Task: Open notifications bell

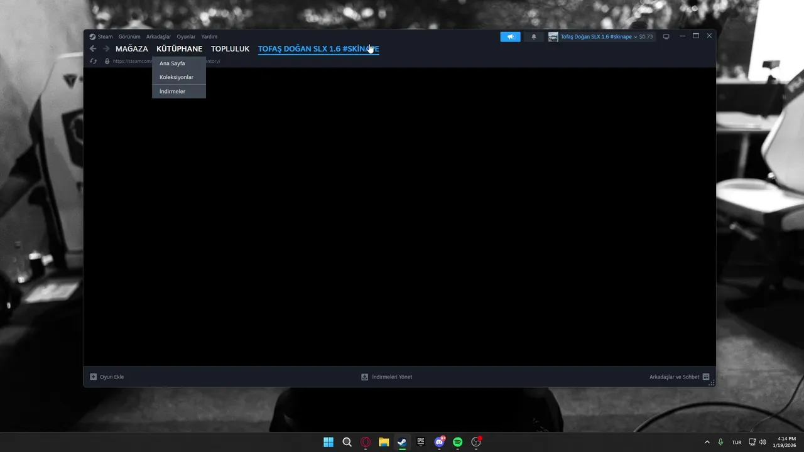Action: tap(534, 36)
